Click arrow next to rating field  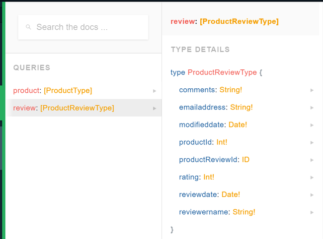[x=312, y=177]
